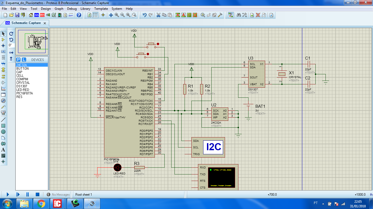This screenshot has height=209, width=373.
Task: Select the Junction Dot tool
Action: pyautogui.click(x=3, y=45)
